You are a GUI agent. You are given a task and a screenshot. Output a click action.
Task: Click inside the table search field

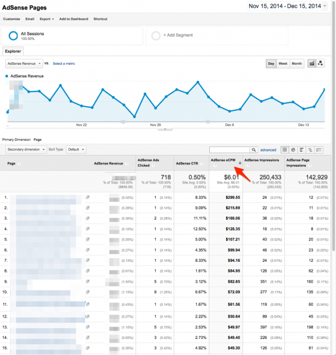click(x=230, y=150)
